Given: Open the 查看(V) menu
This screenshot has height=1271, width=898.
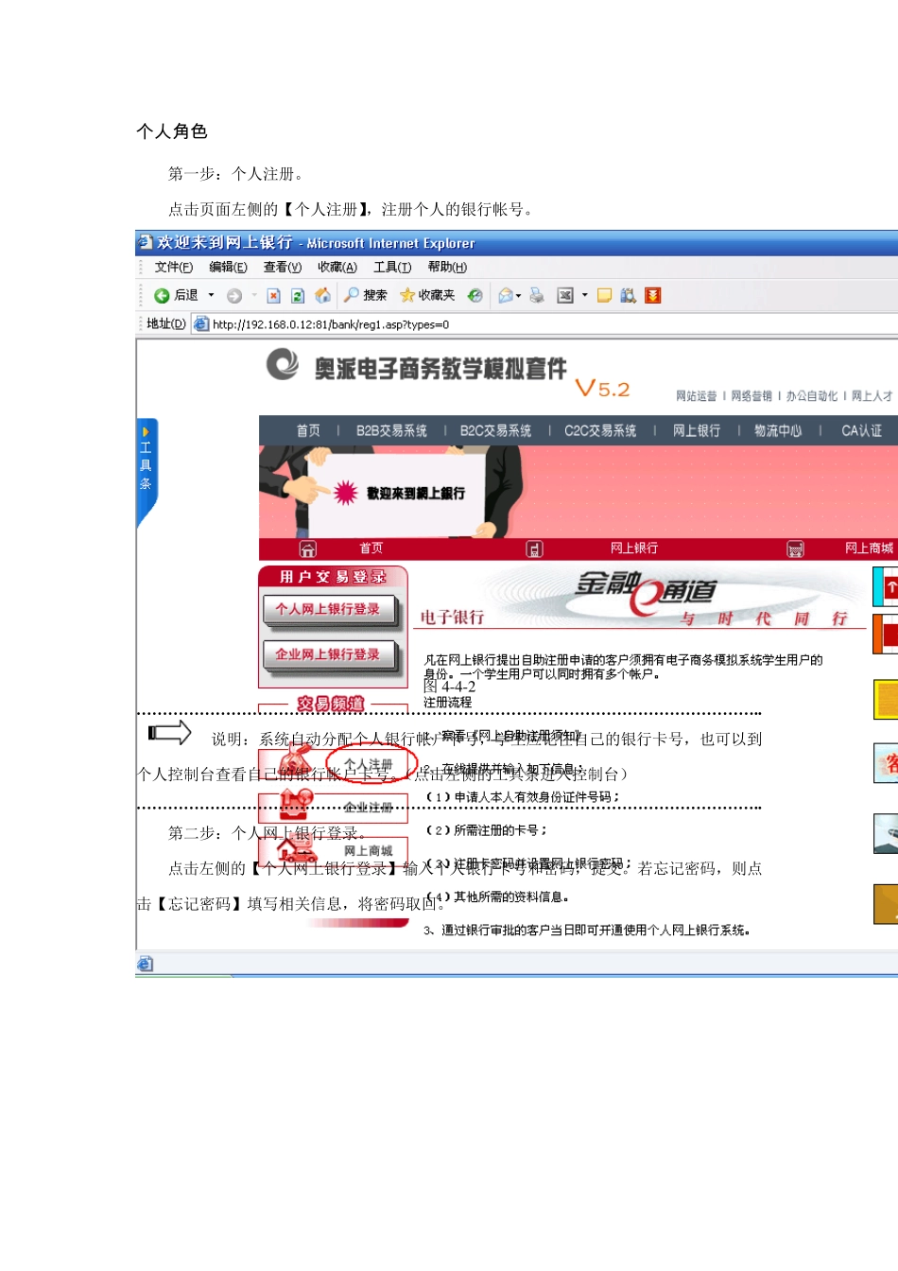Looking at the screenshot, I should (283, 268).
